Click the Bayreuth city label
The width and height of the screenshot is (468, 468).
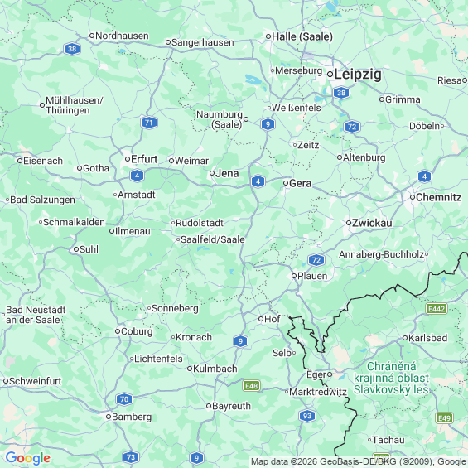[x=231, y=406]
